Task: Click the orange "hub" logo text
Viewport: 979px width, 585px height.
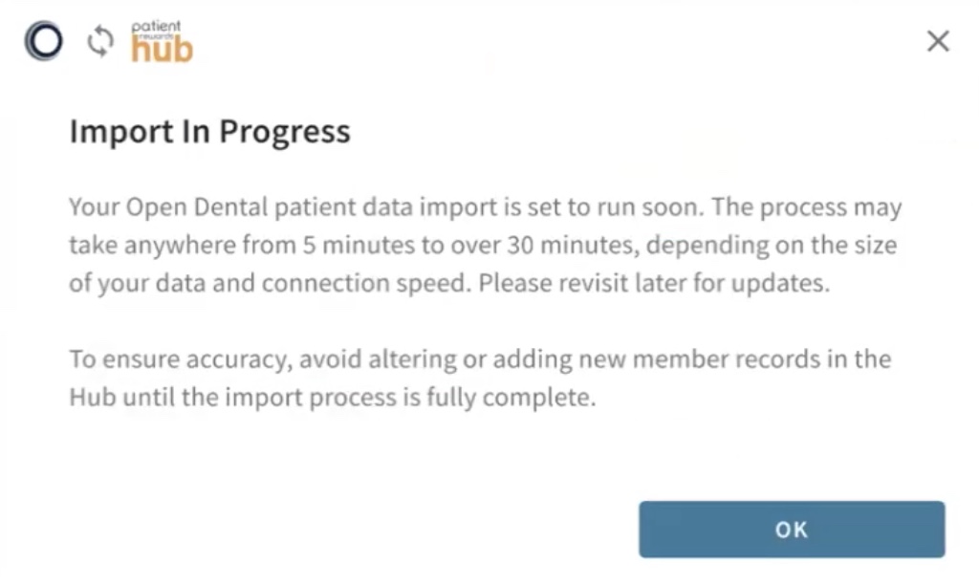Action: (x=162, y=50)
